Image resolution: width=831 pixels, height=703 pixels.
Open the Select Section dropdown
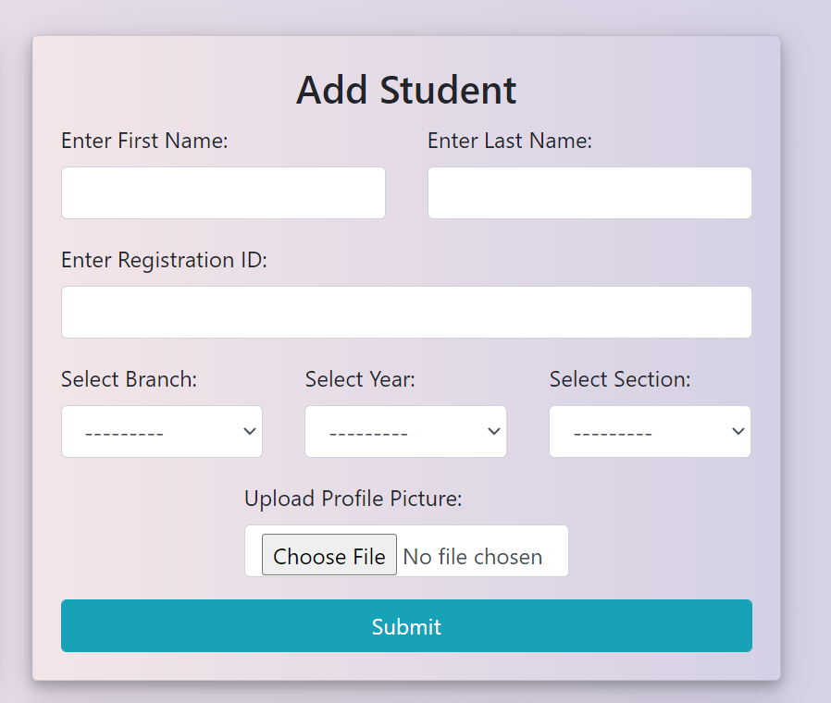(x=650, y=432)
